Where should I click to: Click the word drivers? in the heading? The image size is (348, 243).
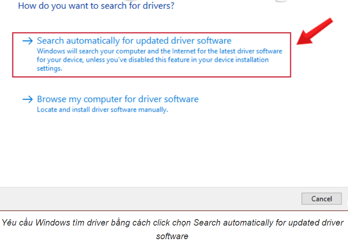tap(159, 6)
